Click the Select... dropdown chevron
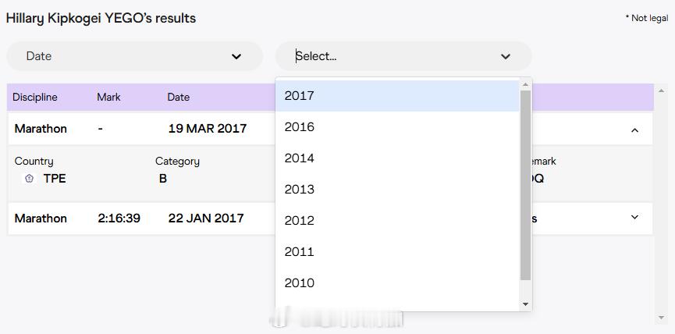 click(506, 56)
